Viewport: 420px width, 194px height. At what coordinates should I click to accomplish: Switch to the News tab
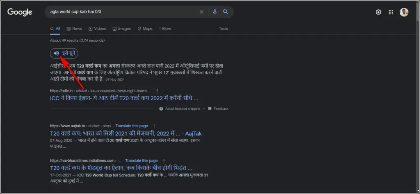[x=74, y=29]
